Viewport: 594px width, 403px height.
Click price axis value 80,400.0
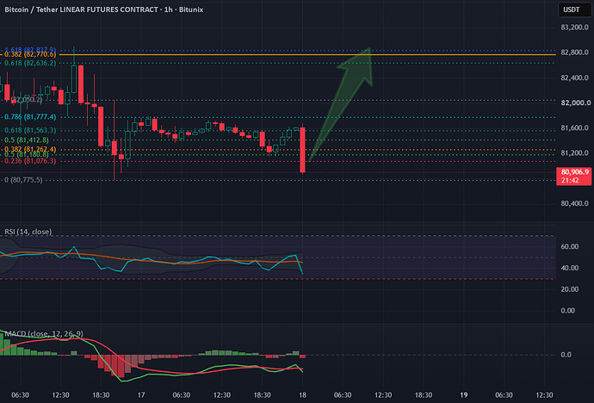click(x=574, y=203)
